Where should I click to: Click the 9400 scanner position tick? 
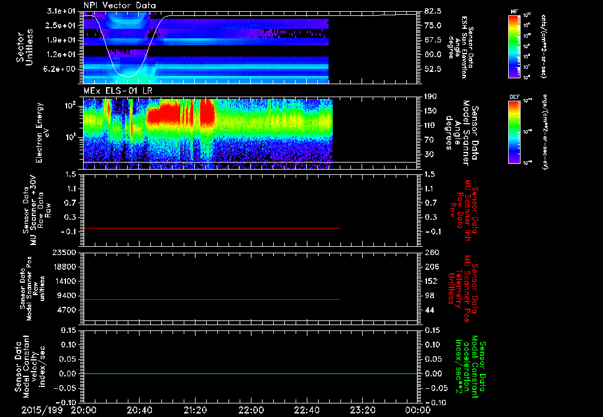[x=68, y=296]
